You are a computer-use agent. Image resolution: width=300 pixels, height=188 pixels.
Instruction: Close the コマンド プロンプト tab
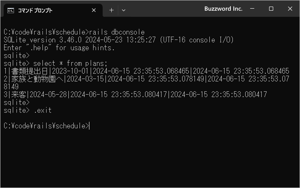tap(94, 10)
